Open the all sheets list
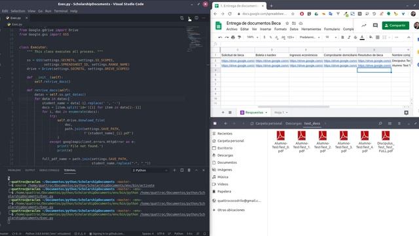 (230, 113)
